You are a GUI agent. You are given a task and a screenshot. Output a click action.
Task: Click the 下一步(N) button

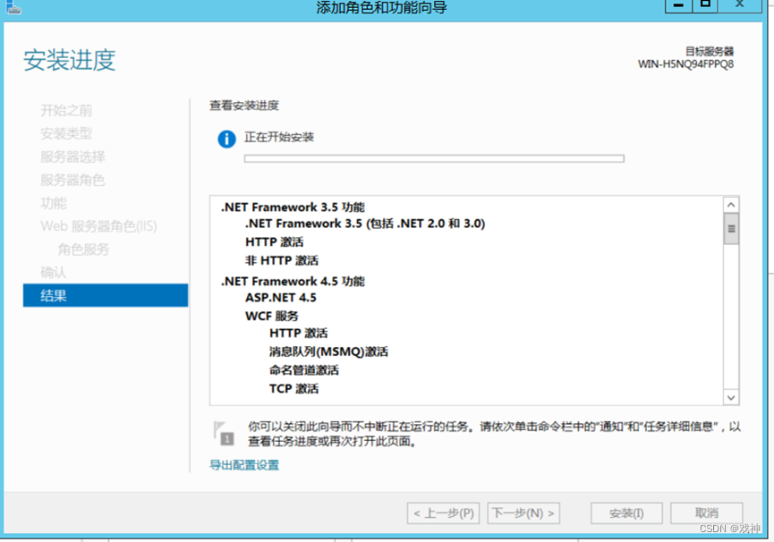coord(523,512)
